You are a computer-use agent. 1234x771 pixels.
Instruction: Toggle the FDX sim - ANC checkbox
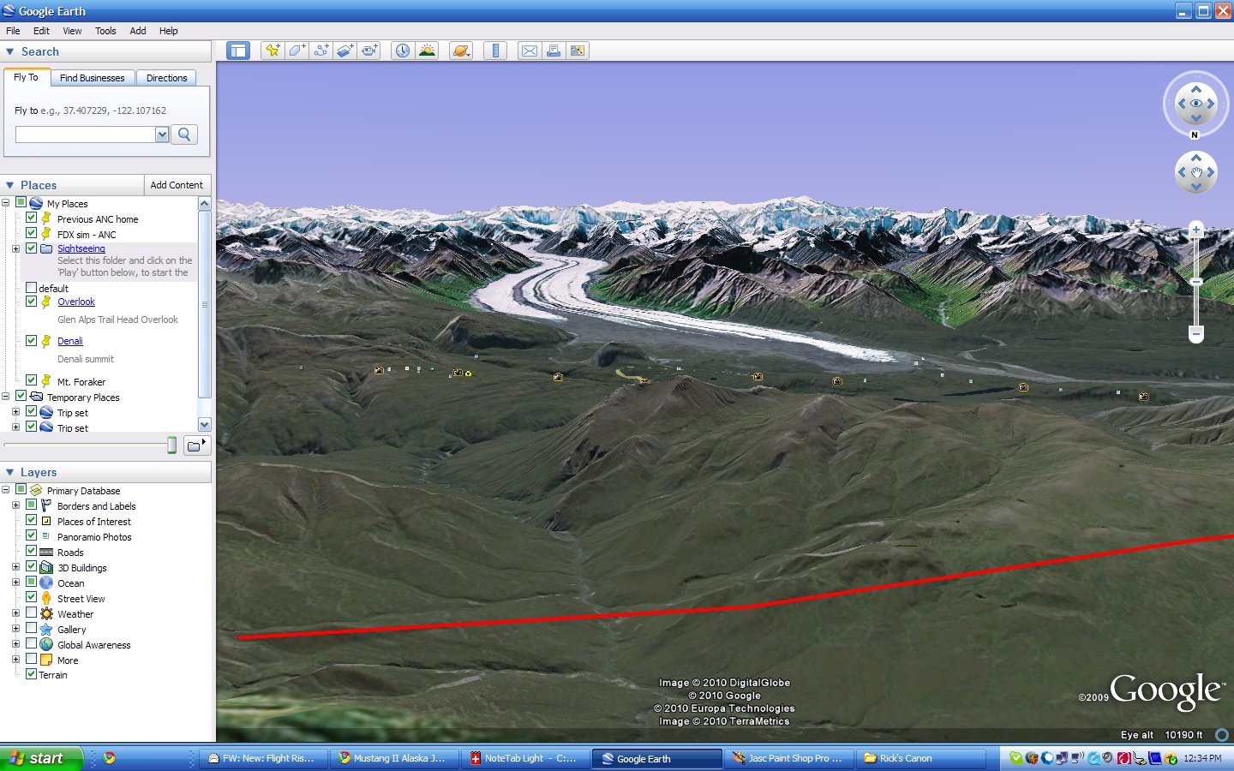[31, 234]
